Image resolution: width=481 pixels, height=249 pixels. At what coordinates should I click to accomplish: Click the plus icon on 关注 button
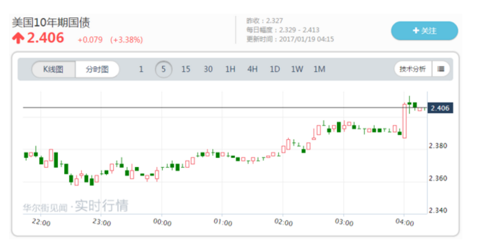tap(416, 30)
